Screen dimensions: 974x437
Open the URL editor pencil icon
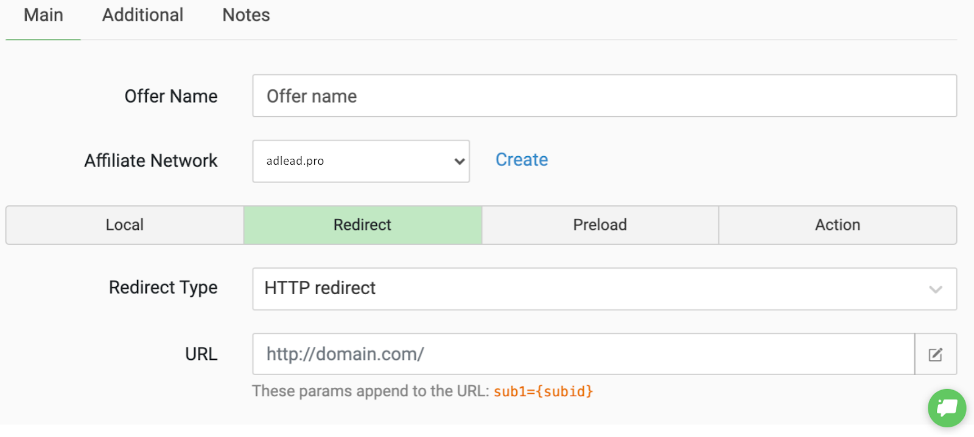pos(936,354)
